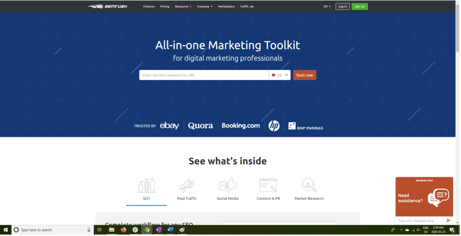Open Paint from the taskbar
Viewport: 461px width, 236px height.
tap(182, 230)
